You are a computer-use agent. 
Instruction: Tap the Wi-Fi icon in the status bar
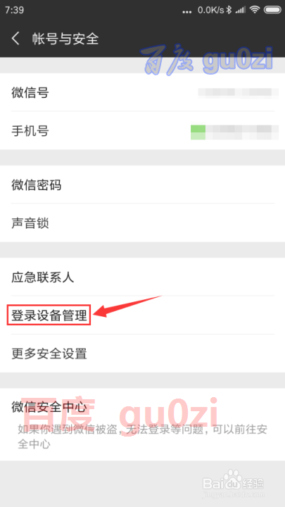coord(255,10)
